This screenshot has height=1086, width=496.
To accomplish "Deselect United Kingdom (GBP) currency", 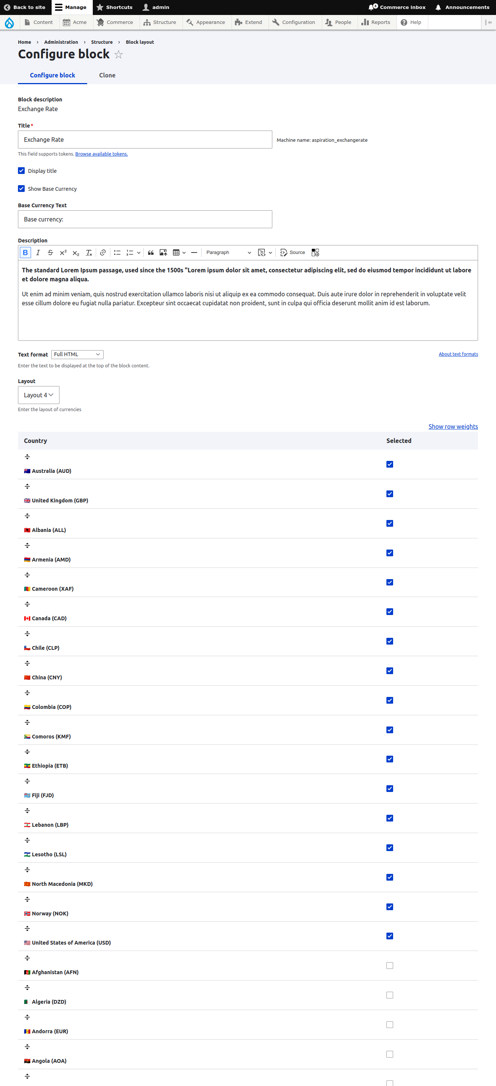I will (x=390, y=494).
